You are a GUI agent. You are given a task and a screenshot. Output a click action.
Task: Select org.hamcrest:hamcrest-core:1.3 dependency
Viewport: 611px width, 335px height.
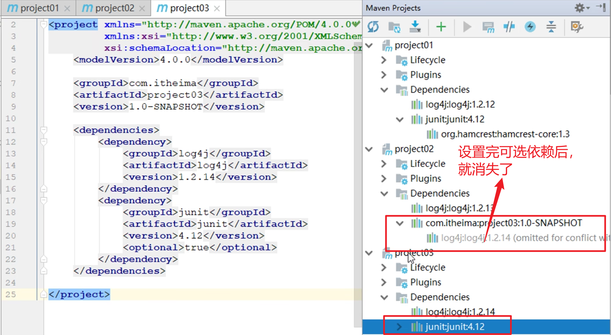505,134
